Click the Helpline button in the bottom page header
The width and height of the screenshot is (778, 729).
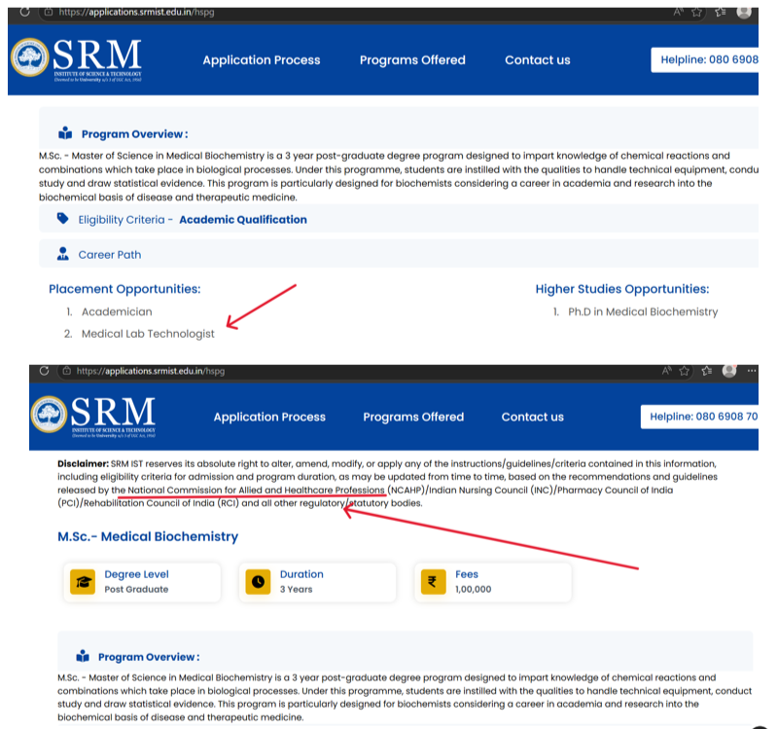[699, 417]
